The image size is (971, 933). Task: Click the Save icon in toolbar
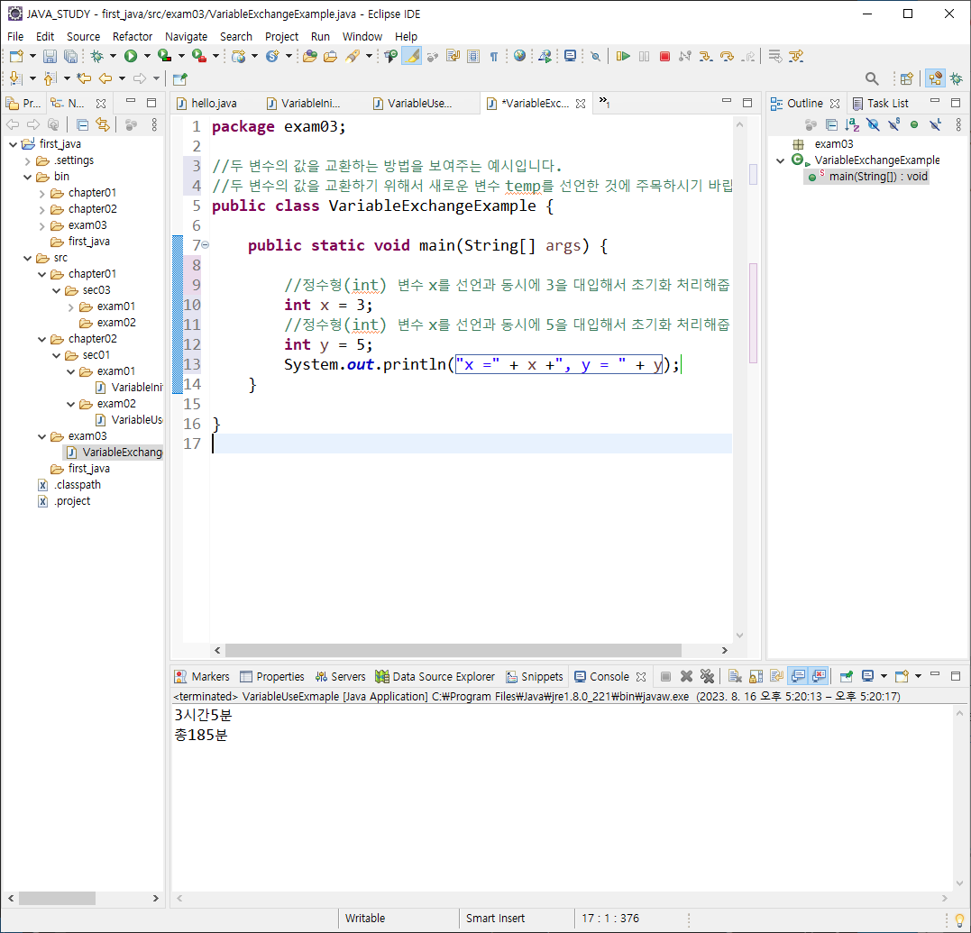coord(50,56)
